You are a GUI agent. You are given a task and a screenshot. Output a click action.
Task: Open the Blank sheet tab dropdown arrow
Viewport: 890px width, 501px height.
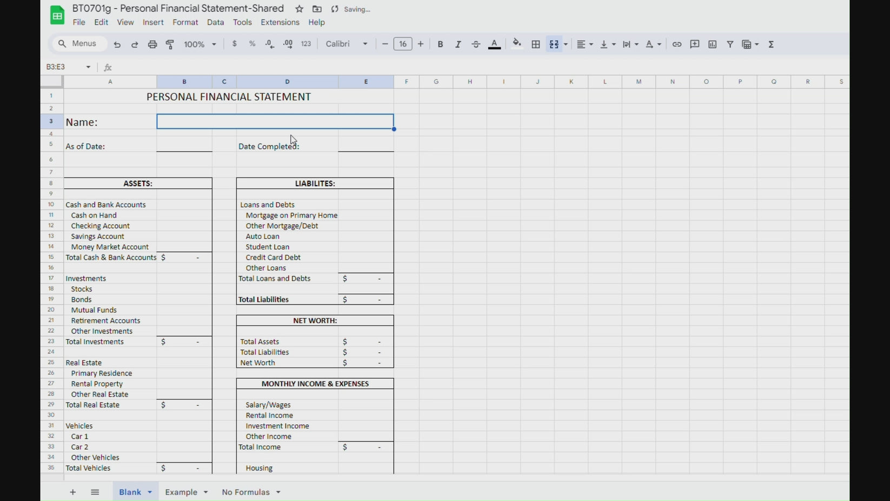pos(150,492)
